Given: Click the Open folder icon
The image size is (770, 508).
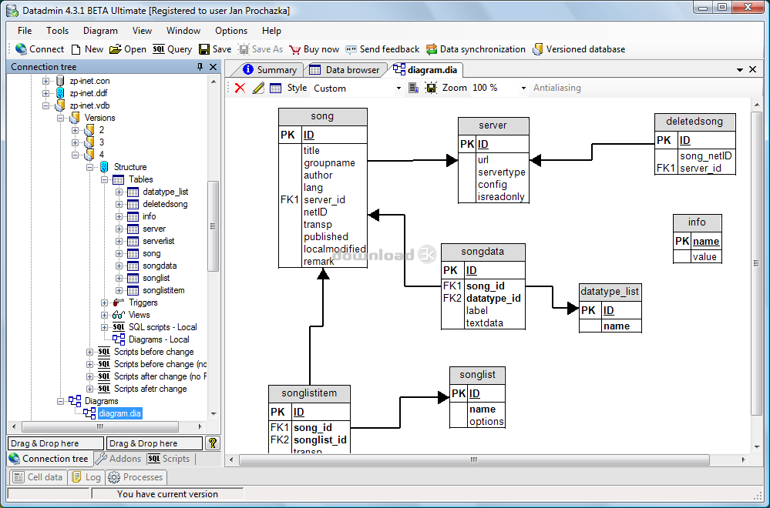Looking at the screenshot, I should pos(115,49).
